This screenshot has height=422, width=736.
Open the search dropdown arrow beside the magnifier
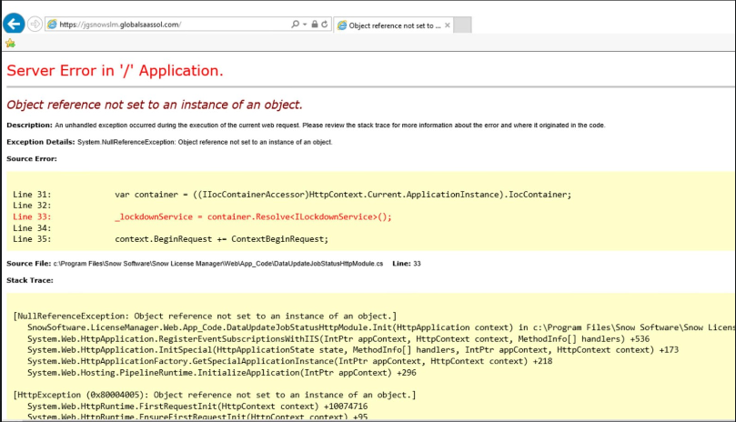[x=305, y=25]
